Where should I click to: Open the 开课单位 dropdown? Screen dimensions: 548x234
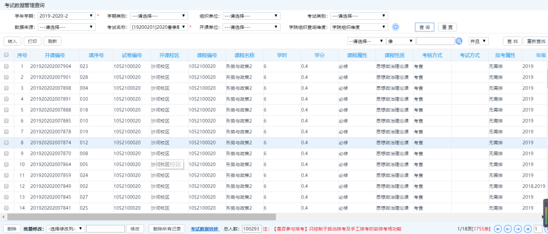(251, 27)
